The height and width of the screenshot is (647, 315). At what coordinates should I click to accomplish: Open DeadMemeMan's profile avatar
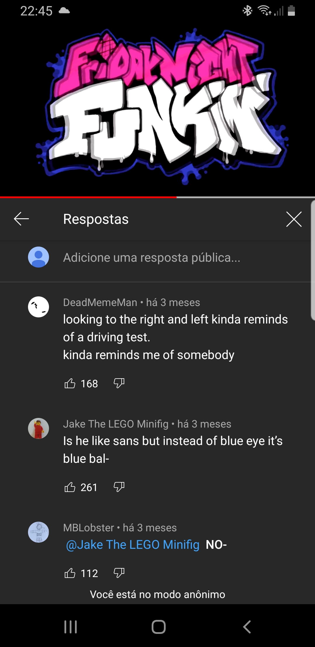pos(38,307)
